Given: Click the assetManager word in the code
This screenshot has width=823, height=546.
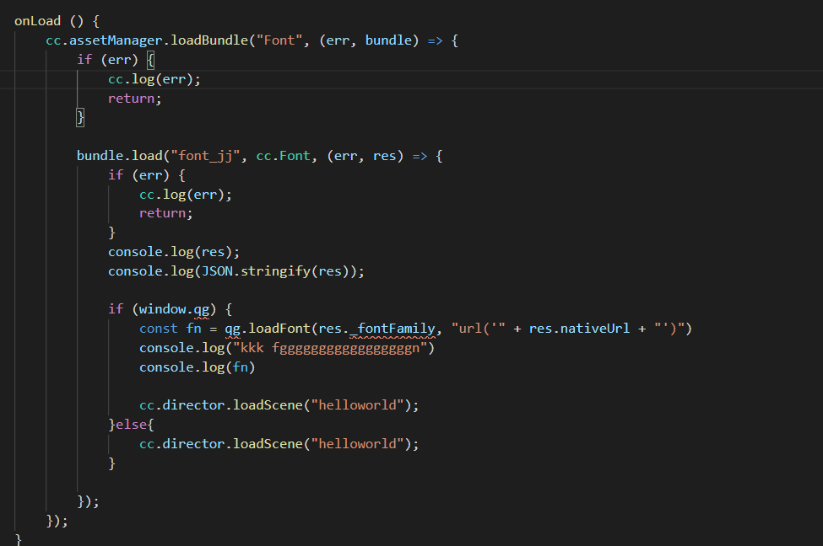Looking at the screenshot, I should [116, 40].
